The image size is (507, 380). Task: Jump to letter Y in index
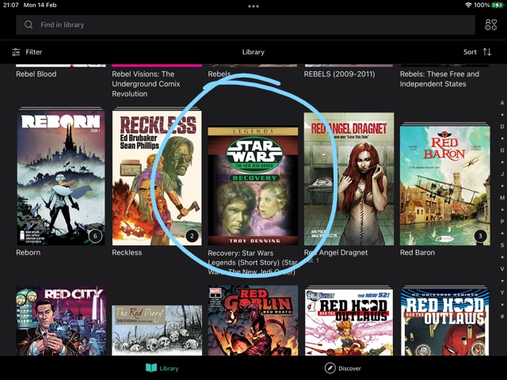point(502,293)
